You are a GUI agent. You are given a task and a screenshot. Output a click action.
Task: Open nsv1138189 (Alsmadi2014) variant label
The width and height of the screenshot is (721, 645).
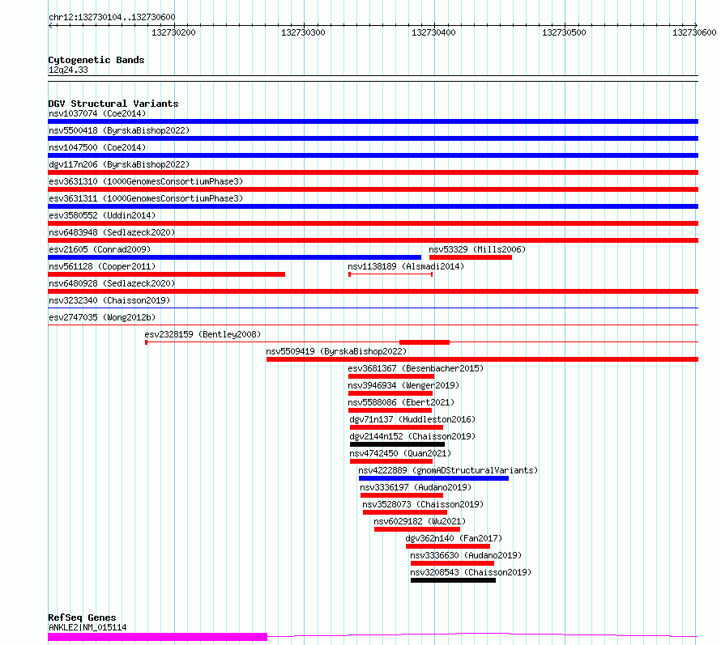(406, 266)
